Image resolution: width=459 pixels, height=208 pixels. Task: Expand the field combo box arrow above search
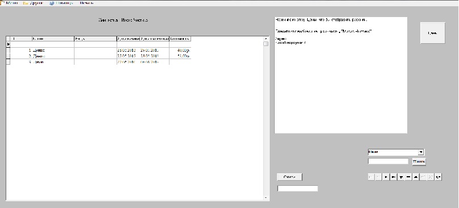[421, 152]
